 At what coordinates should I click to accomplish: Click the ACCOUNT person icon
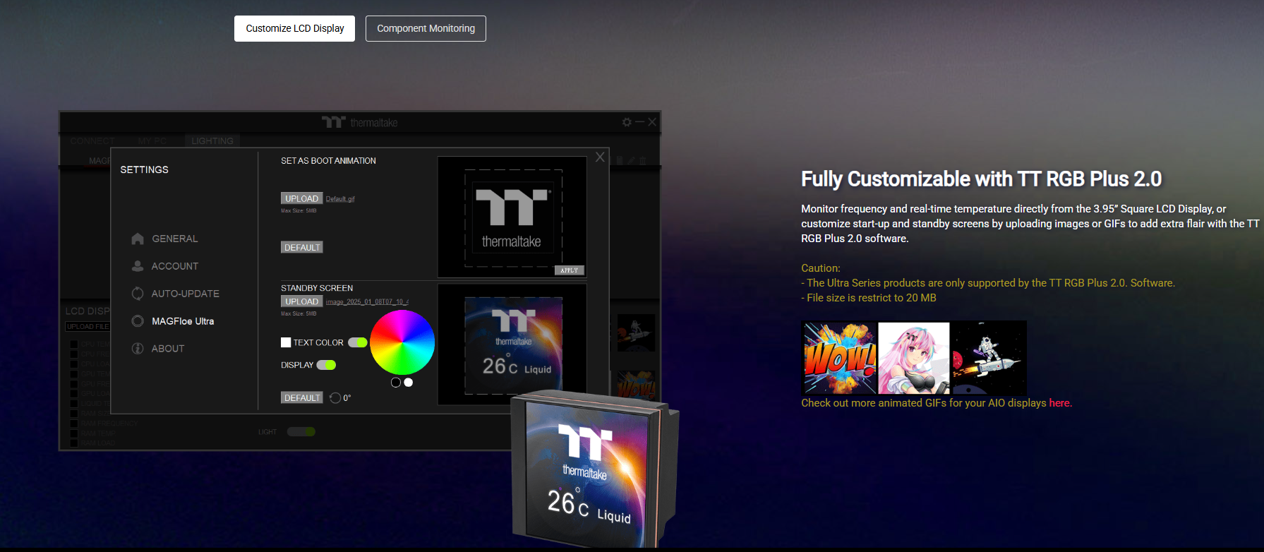pyautogui.click(x=138, y=266)
